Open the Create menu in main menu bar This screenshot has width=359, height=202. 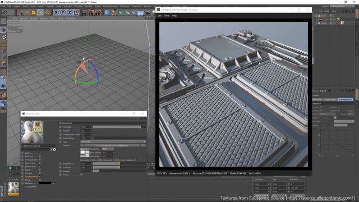pyautogui.click(x=17, y=6)
